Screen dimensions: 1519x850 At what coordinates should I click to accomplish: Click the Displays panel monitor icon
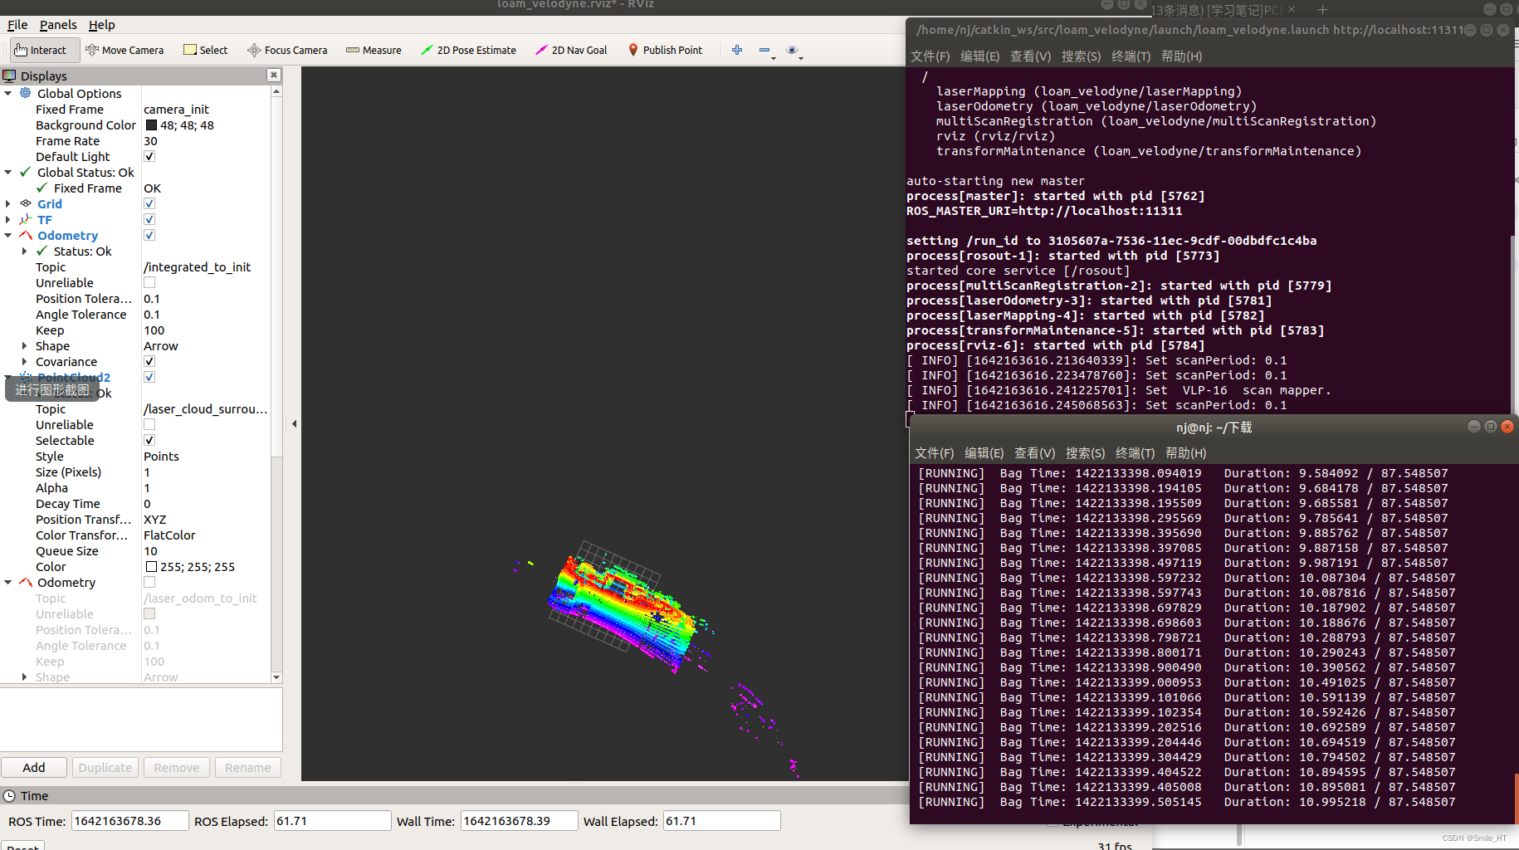[9, 76]
